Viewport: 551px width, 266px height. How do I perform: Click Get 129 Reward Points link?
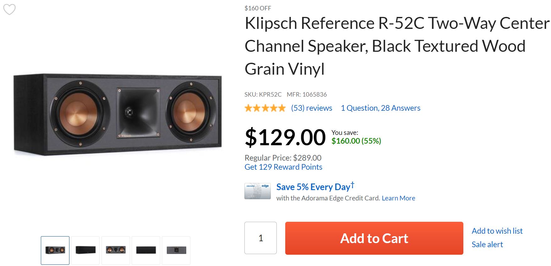pyautogui.click(x=283, y=167)
